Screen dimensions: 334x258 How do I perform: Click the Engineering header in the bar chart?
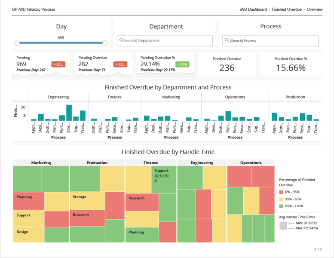click(58, 97)
